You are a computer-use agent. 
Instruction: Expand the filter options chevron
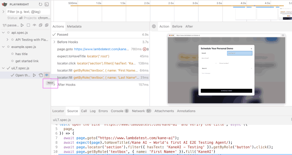tap(3, 12)
